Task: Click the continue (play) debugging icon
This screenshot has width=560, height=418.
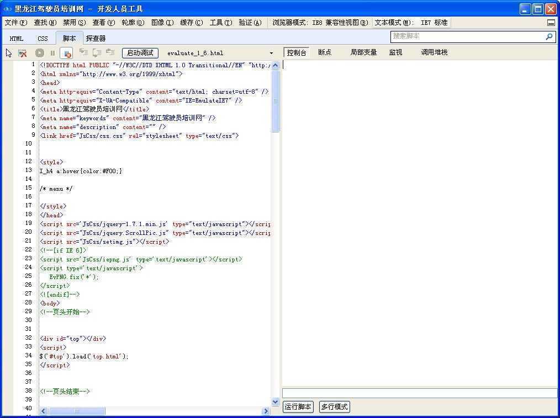Action: click(x=40, y=53)
